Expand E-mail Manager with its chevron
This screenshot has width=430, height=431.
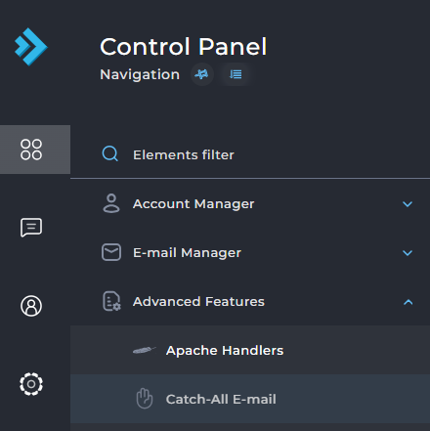pyautogui.click(x=408, y=253)
